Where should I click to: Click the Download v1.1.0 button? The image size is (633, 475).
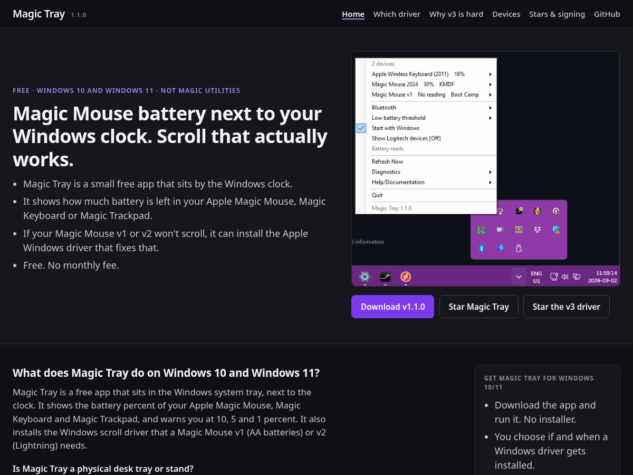[392, 307]
